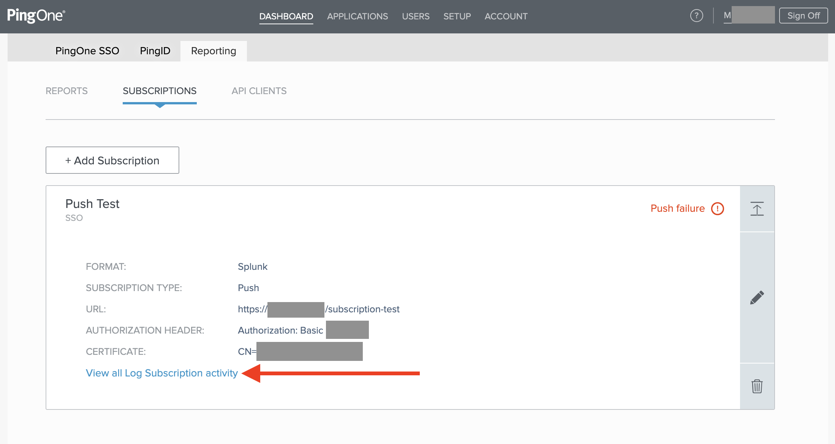Open the REPORTS sub-tab
The height and width of the screenshot is (444, 835).
click(x=66, y=91)
